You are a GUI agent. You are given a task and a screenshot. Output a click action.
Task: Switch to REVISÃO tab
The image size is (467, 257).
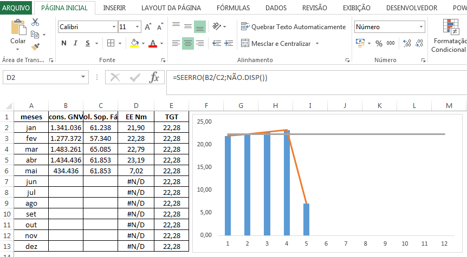[x=315, y=8]
